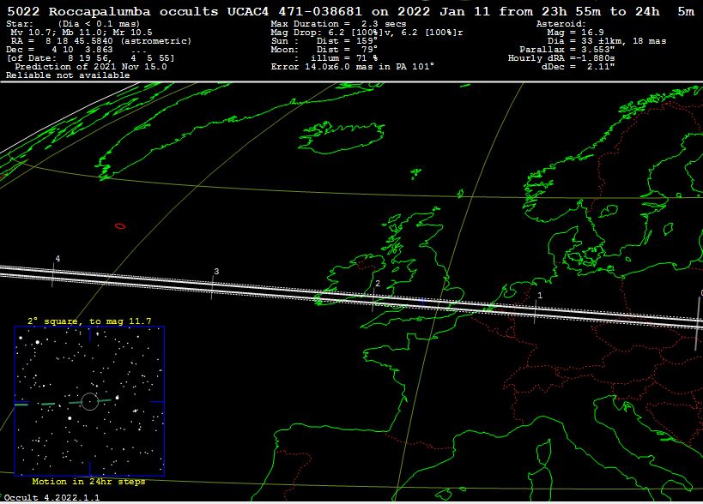Click the red error ellipse marker
Viewport: 703px width, 504px height.
pyautogui.click(x=120, y=226)
